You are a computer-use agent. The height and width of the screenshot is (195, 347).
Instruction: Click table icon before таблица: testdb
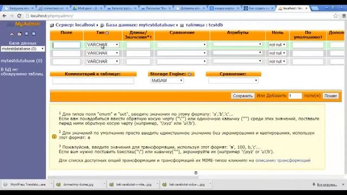[x=182, y=25]
